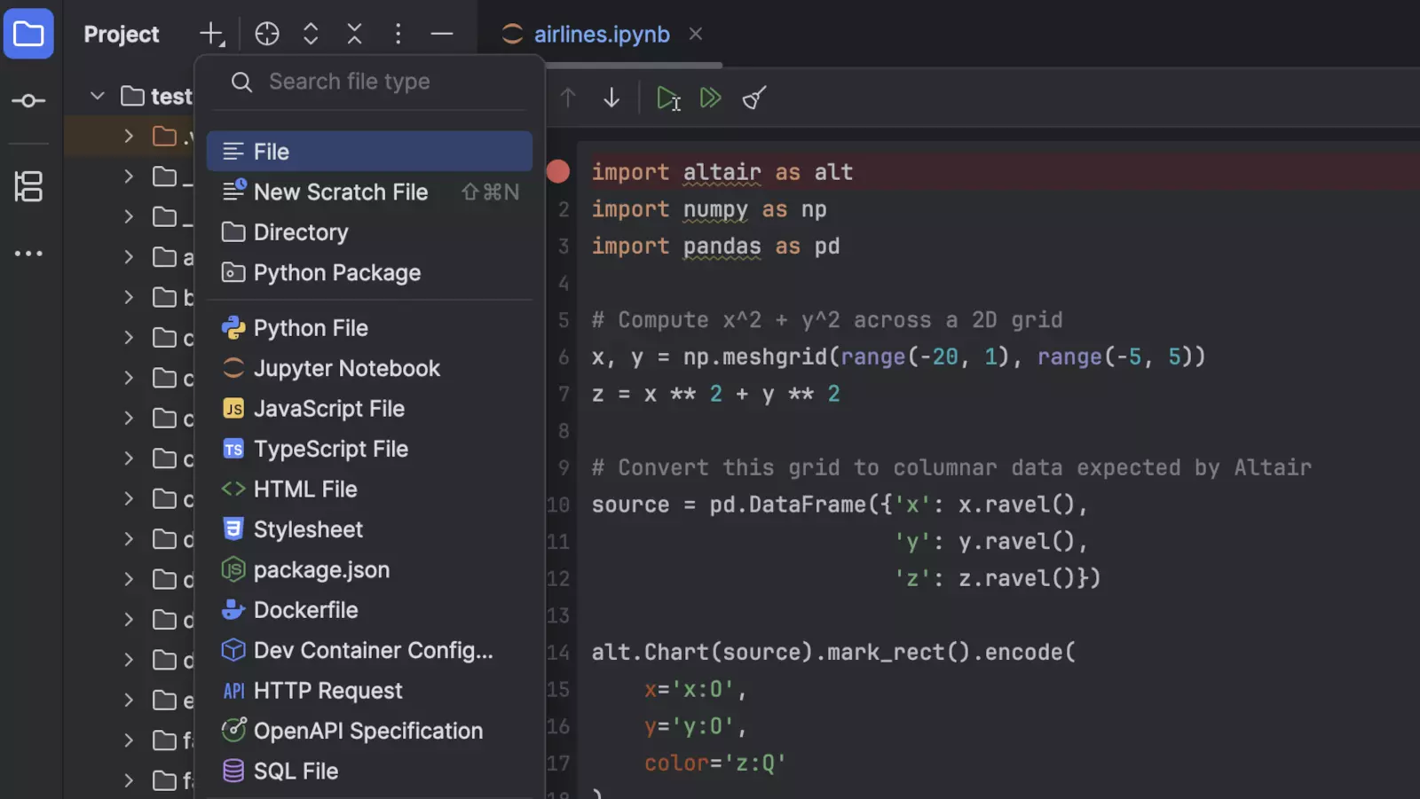Choose Jupyter Notebook from the new file menu
1420x799 pixels.
pyautogui.click(x=346, y=368)
